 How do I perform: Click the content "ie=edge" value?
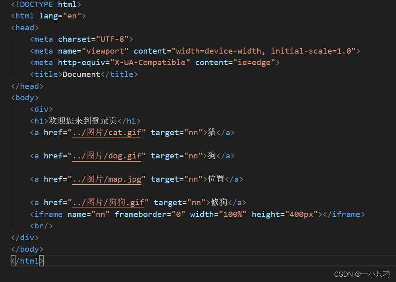[x=254, y=62]
